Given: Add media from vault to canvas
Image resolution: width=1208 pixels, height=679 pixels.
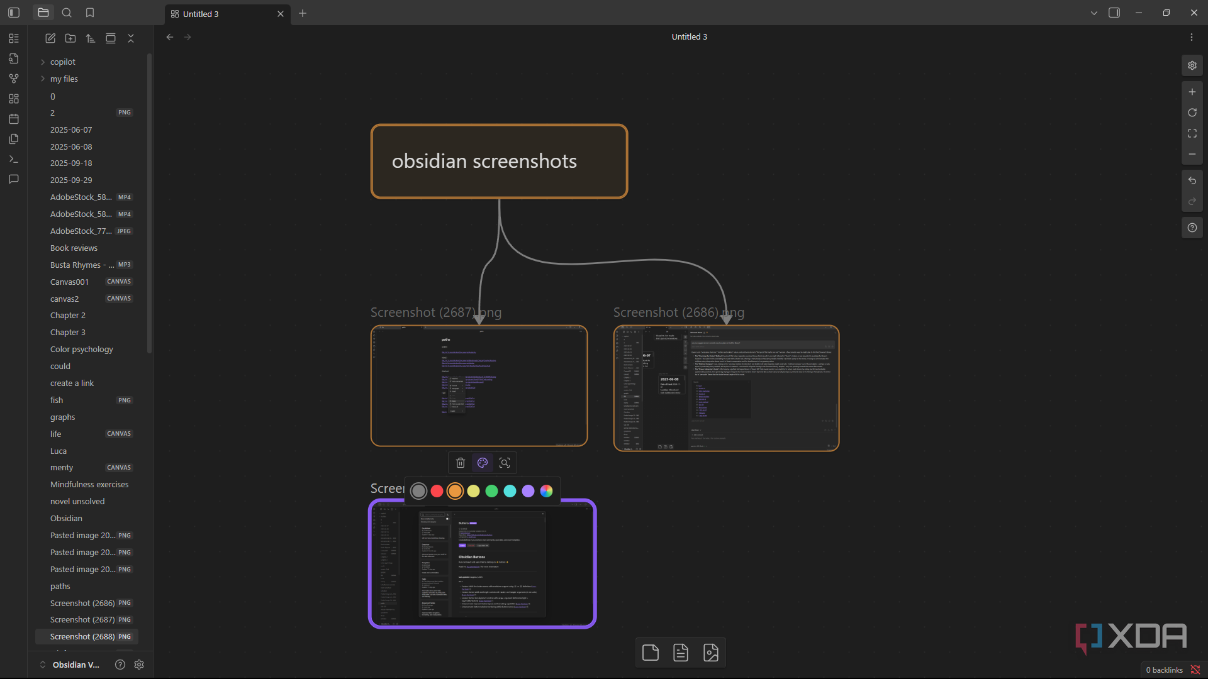Looking at the screenshot, I should (711, 653).
